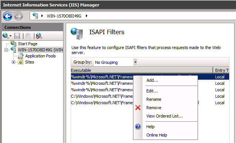Screen dimensions: 236x143
Task: Click the Forward navigation arrow button
Action: (x=19, y=16)
